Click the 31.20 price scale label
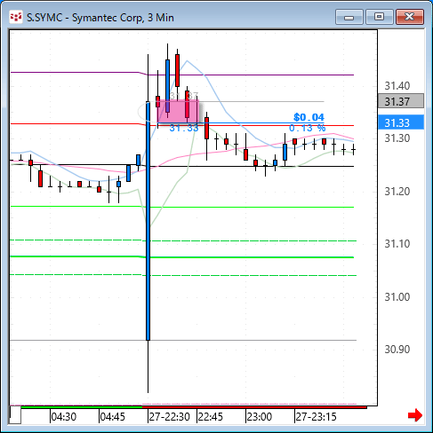This screenshot has width=433, height=433. (x=397, y=192)
